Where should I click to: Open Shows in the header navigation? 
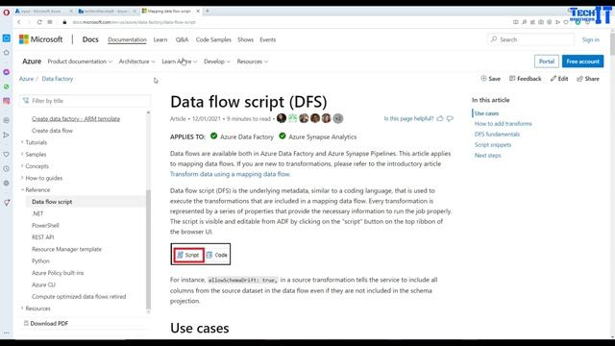pos(246,39)
